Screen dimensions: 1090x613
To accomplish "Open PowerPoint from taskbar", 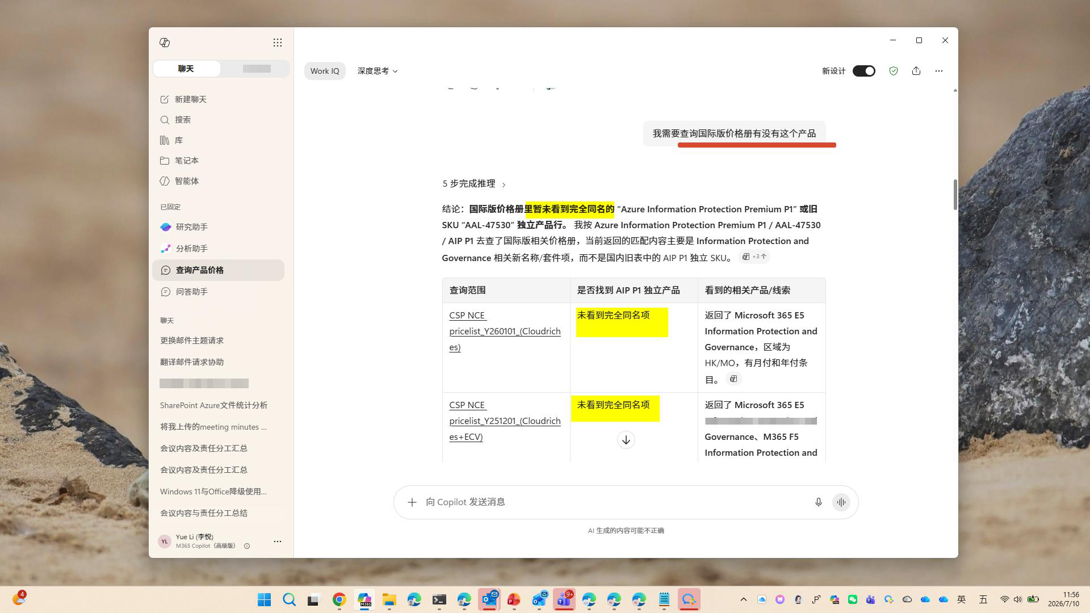I will pyautogui.click(x=514, y=599).
